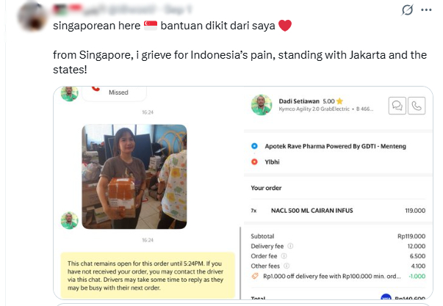Click the info icon next to Other fees
This screenshot has height=306, width=443.
287,266
